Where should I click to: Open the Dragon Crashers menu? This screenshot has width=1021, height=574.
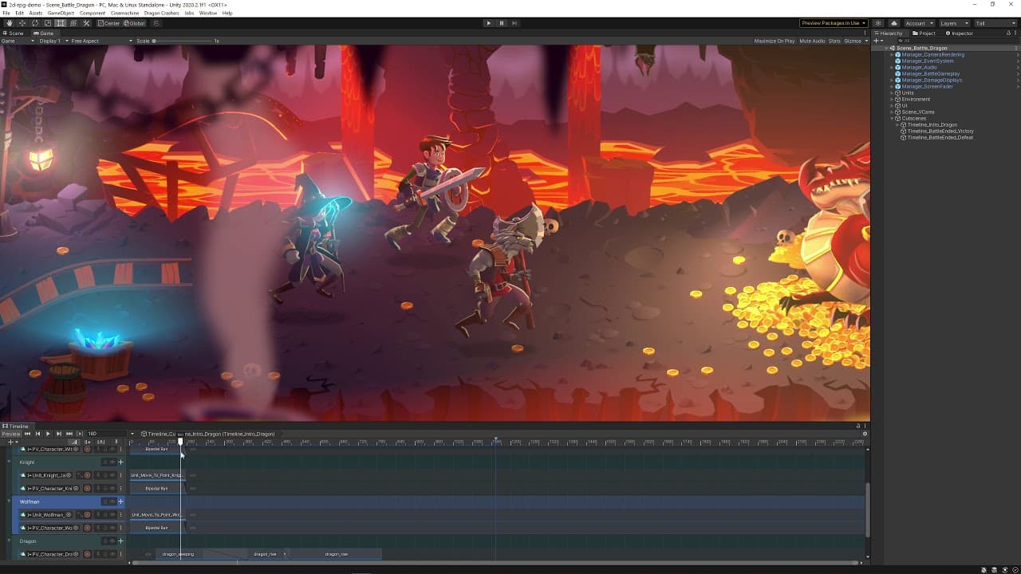click(162, 13)
